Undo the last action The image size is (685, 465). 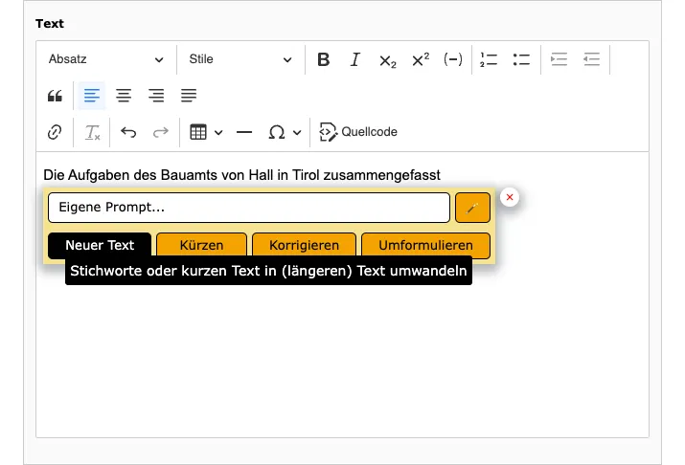(128, 132)
